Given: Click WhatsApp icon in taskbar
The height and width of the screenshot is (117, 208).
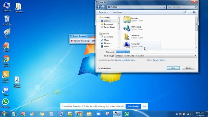Looking at the screenshot, I should (x=127, y=114).
